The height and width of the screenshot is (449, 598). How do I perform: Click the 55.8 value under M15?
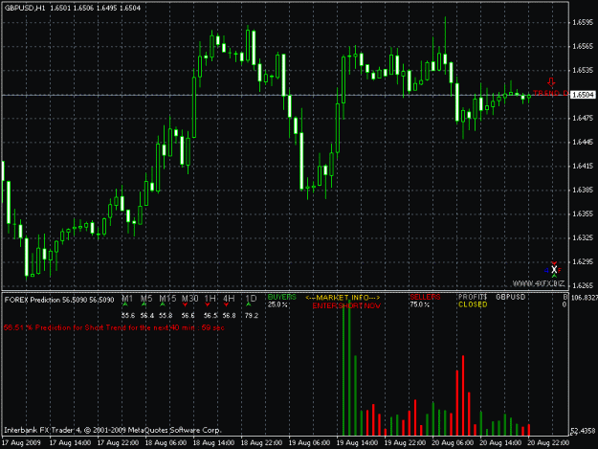pos(166,316)
